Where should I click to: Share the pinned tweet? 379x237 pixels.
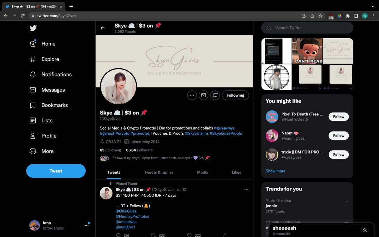pos(225,235)
